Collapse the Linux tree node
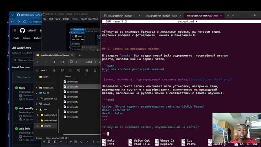Image resolution: width=261 pixels, height=147 pixels. pos(36,109)
